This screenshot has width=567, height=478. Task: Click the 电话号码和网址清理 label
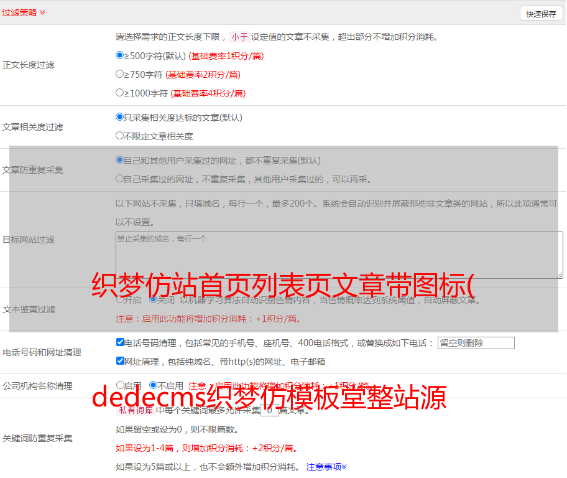click(x=42, y=352)
